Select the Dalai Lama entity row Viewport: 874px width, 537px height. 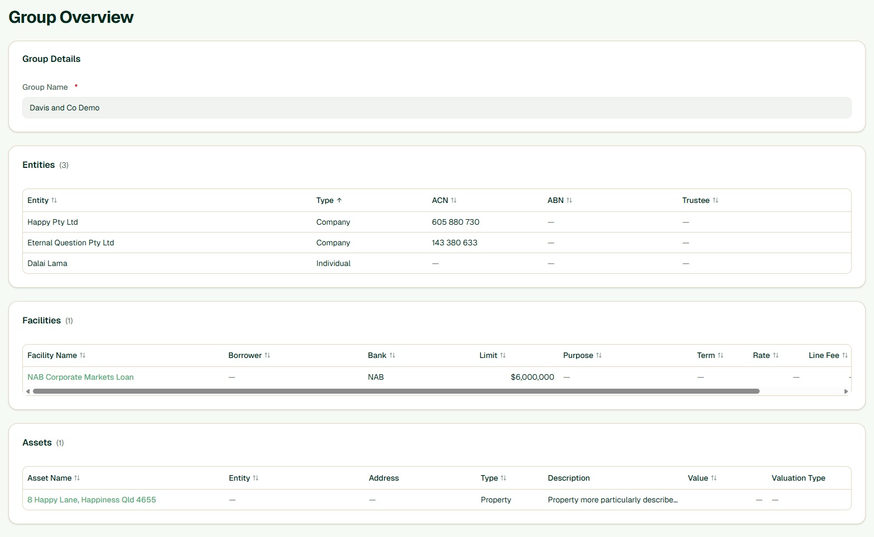47,263
